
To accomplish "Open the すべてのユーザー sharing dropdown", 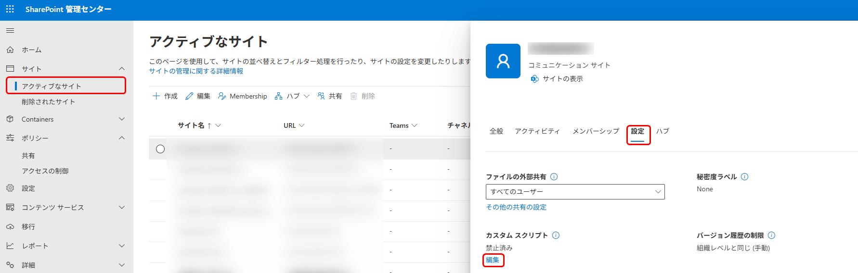I will pyautogui.click(x=575, y=192).
